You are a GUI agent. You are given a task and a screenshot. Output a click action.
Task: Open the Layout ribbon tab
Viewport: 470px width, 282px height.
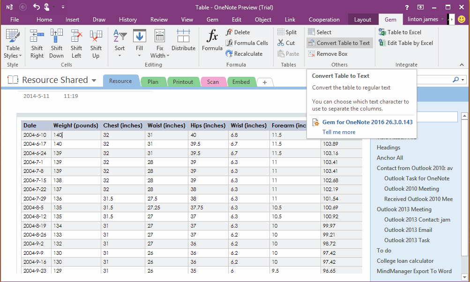(x=362, y=20)
